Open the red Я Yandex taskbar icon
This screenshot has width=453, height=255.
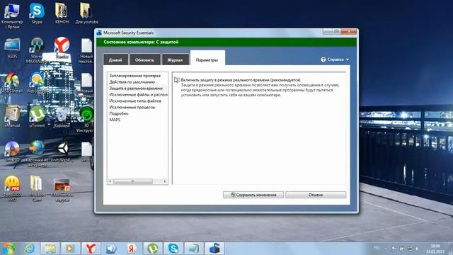(x=132, y=249)
